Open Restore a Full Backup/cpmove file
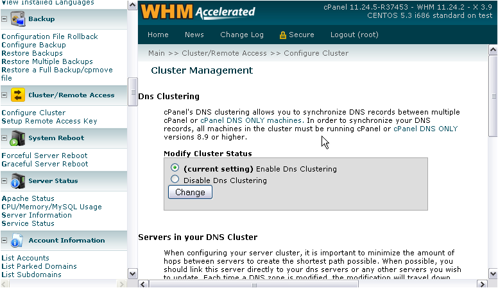Viewport: 498px width, 288px height. point(57,74)
